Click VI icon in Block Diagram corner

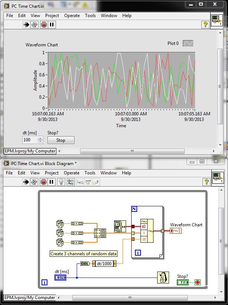(218, 177)
